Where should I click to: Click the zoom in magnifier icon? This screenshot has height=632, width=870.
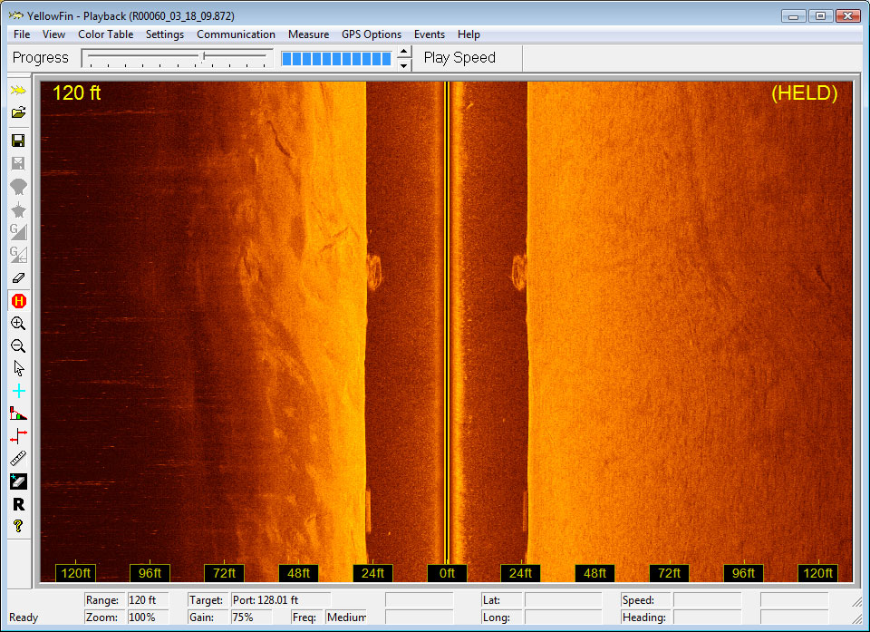point(18,323)
